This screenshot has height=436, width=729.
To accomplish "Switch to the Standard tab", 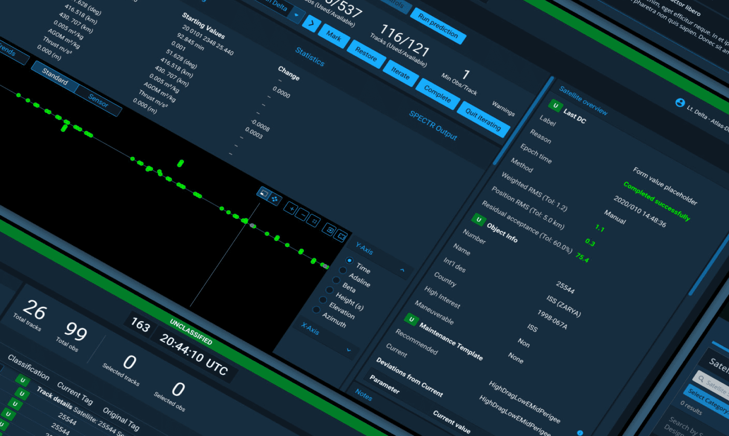I will (55, 77).
